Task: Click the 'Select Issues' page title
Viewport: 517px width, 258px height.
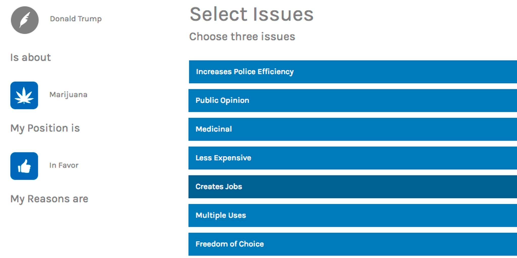Action: [x=251, y=14]
